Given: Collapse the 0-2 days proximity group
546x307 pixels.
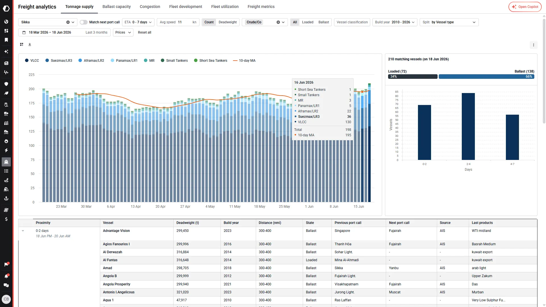Looking at the screenshot, I should [x=23, y=231].
